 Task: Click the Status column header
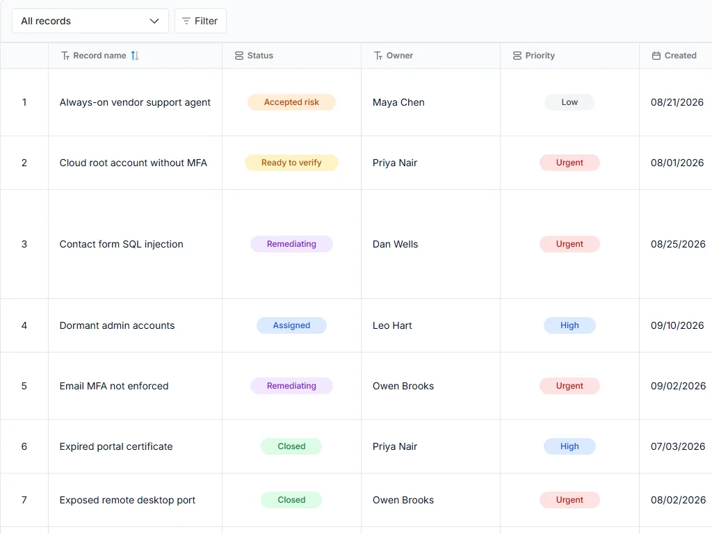coord(291,56)
